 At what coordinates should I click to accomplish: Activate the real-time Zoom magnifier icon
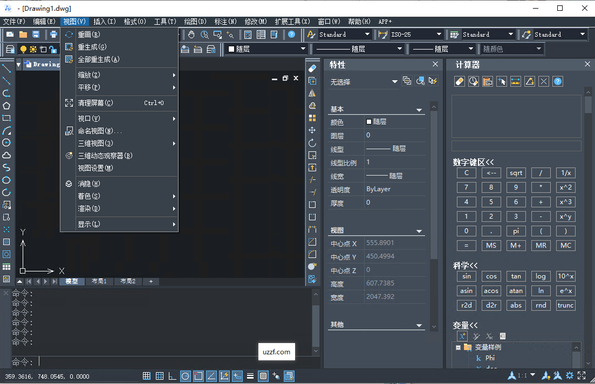pyautogui.click(x=204, y=34)
